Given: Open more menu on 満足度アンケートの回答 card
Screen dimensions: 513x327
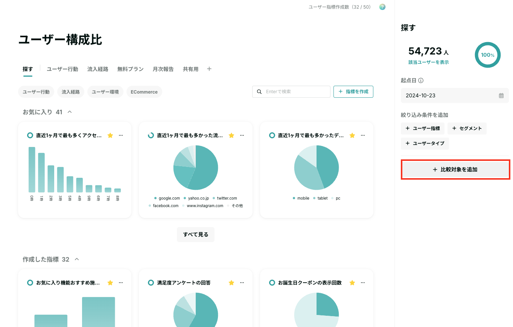Looking at the screenshot, I should point(242,283).
